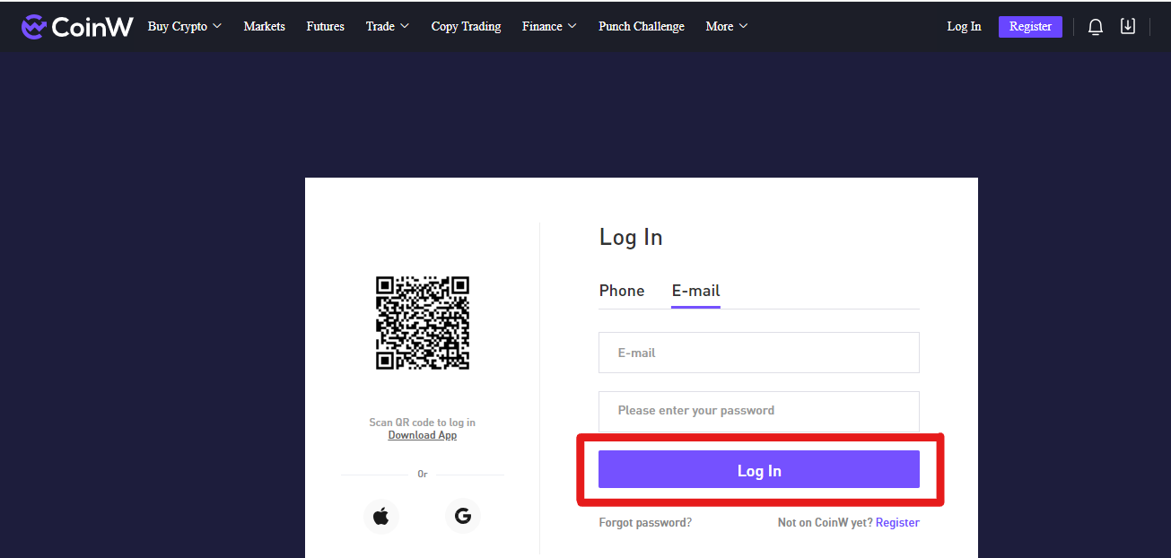Open the Markets page

(265, 26)
